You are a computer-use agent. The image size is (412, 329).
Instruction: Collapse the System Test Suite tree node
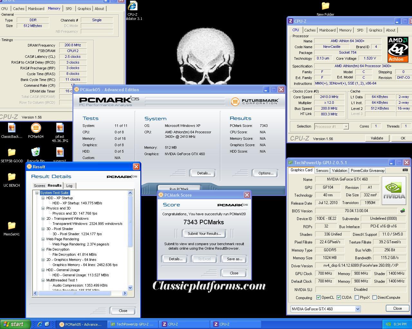point(37,193)
